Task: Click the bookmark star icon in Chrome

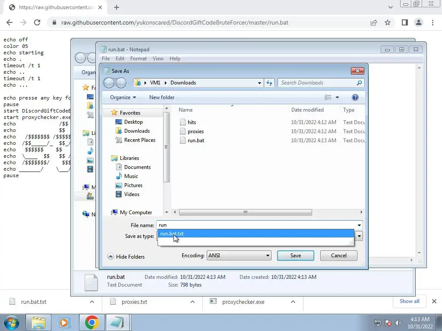Action: coord(388,22)
